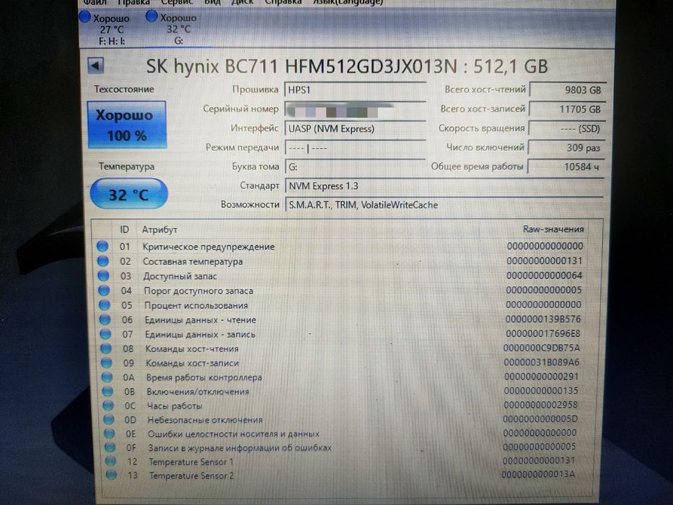
Task: Select the Процент использования attribute text
Action: coord(196,305)
